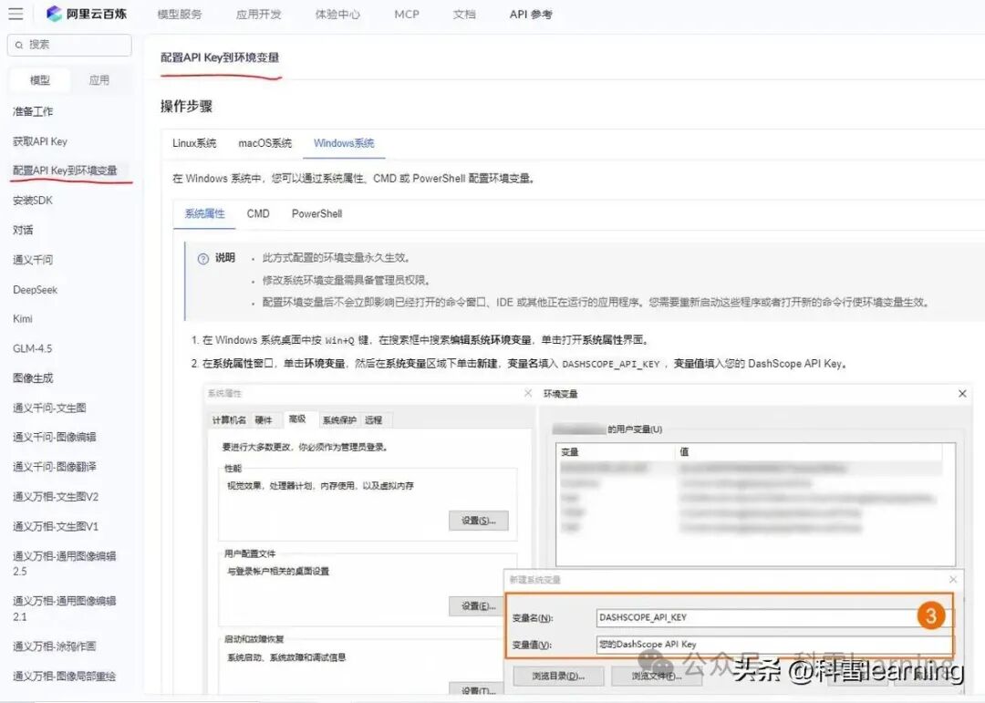The image size is (985, 703).
Task: Select 系统保护 tab in 系统属性 dialog
Action: [339, 419]
